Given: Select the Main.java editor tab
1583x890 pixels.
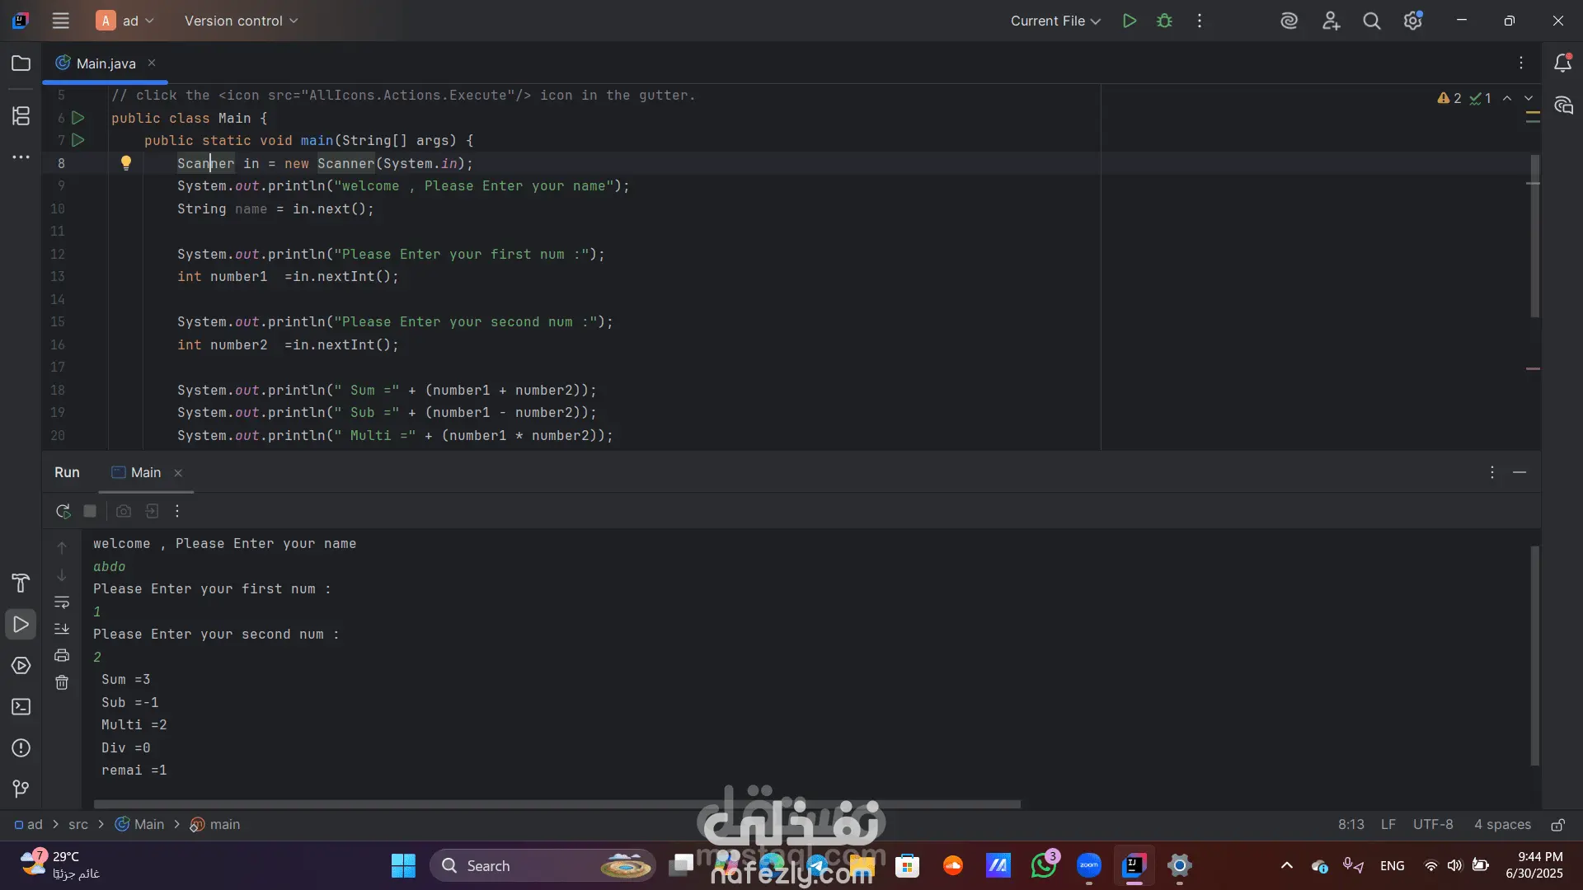Looking at the screenshot, I should (106, 63).
